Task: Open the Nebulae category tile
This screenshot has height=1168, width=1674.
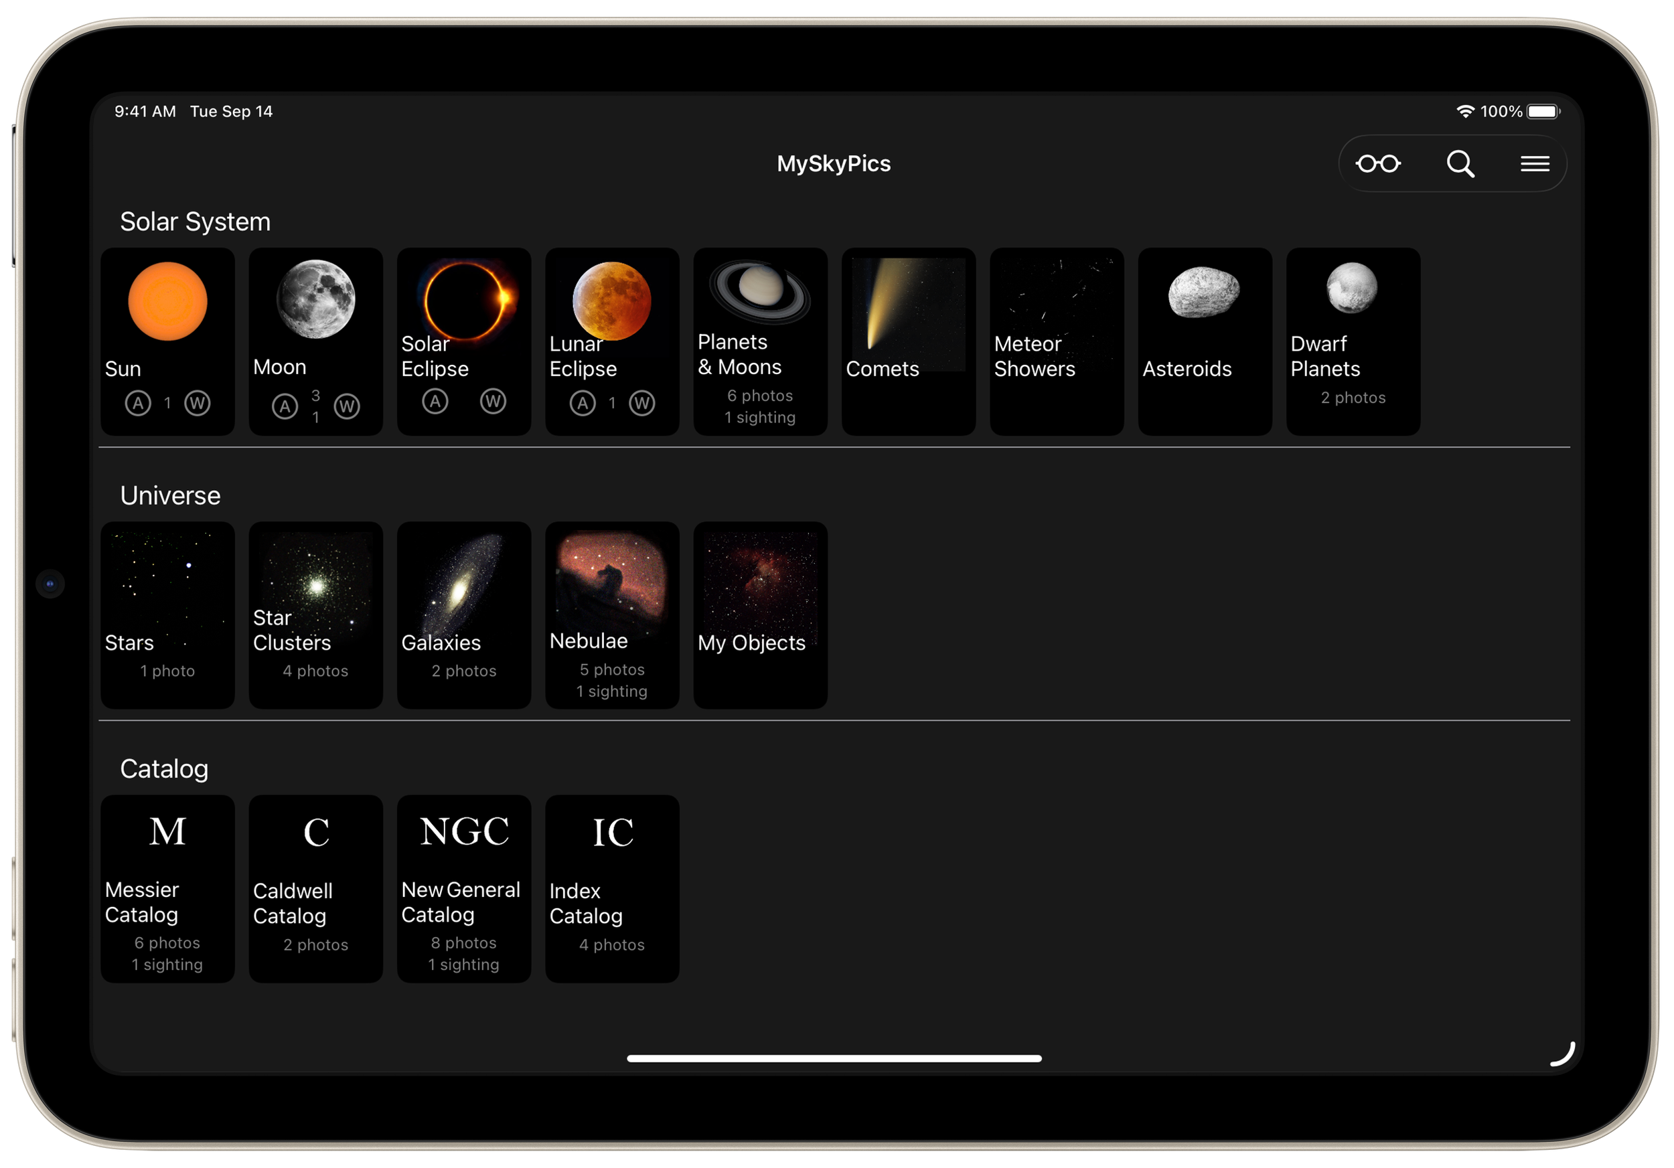Action: [612, 614]
